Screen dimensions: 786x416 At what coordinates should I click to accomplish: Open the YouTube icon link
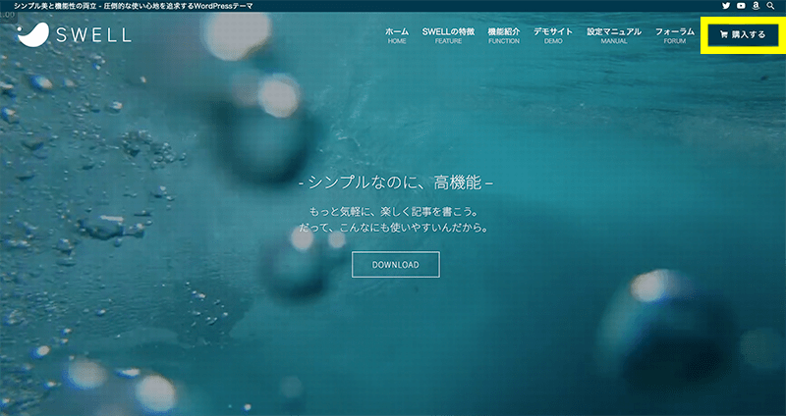tap(741, 6)
